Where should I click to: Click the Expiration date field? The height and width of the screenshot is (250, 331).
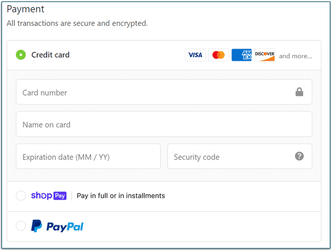pos(88,156)
